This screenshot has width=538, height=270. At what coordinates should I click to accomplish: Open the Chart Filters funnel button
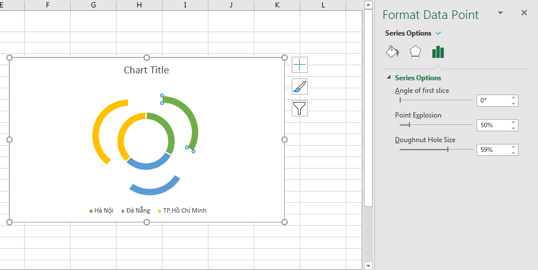click(300, 108)
